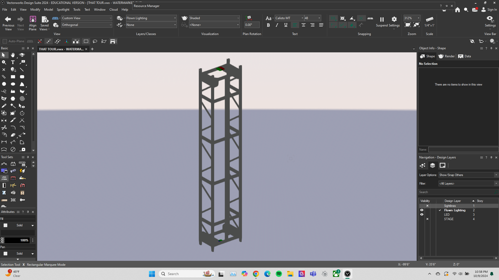Select the Zoom magnifier tool

(4, 62)
